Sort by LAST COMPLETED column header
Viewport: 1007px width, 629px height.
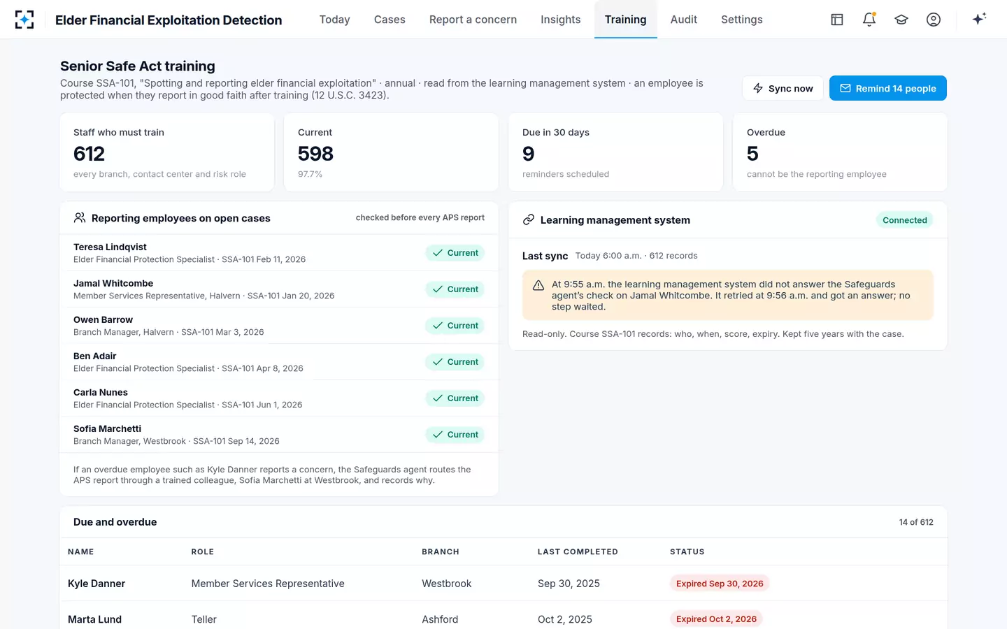click(578, 552)
